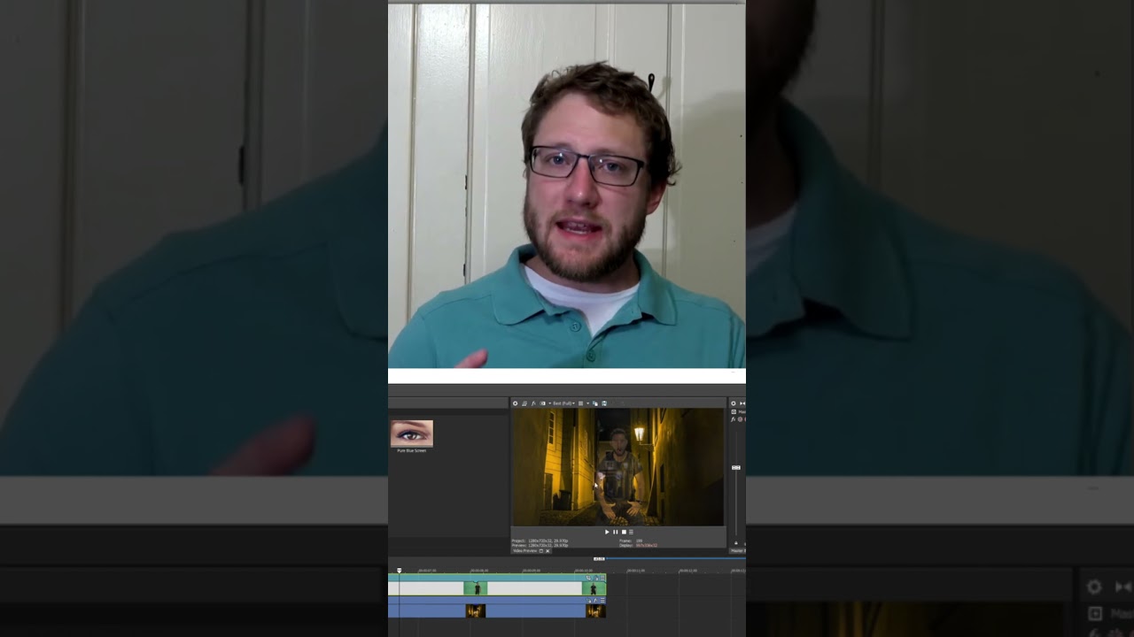Open the Video Output FX icon

533,403
